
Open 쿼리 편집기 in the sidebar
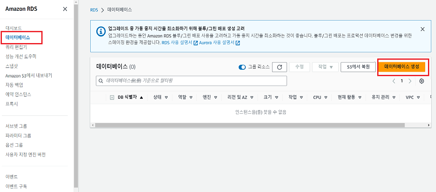click(16, 47)
